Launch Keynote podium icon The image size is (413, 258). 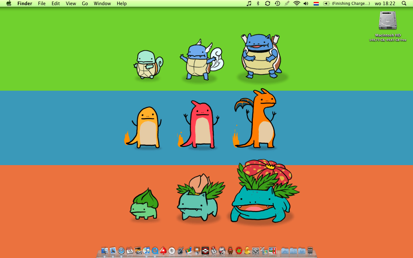[197, 250]
